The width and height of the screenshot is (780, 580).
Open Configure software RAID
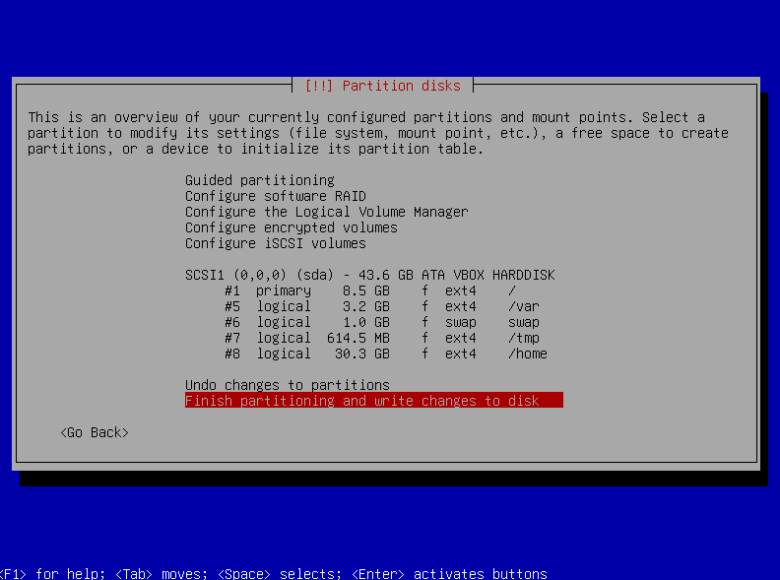(275, 196)
